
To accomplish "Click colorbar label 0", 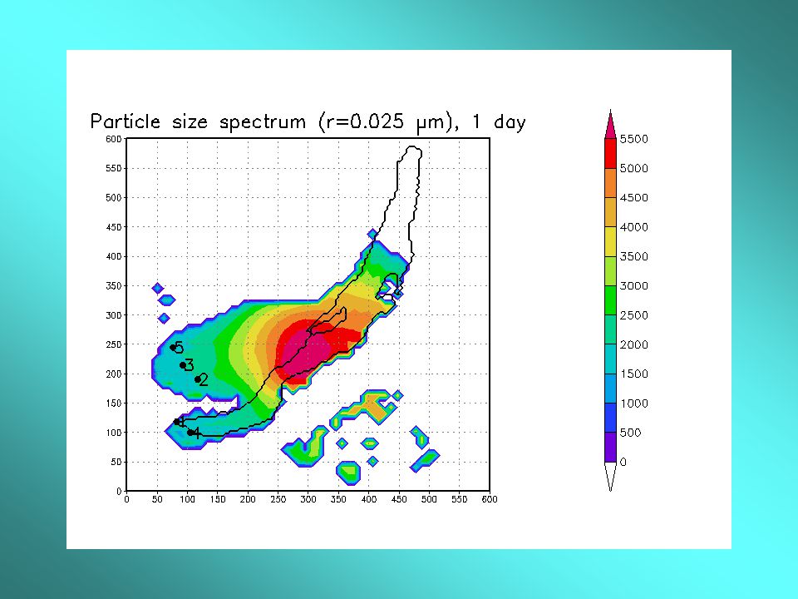I will click(x=623, y=462).
